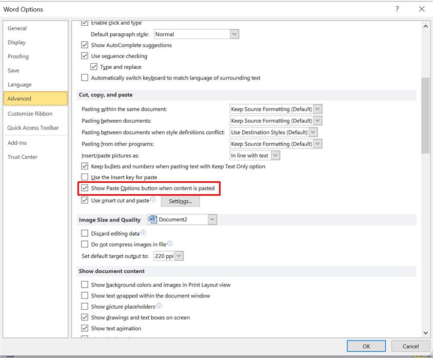
Task: Open dropdown for pasting when style definitions conflict
Action: coord(313,132)
